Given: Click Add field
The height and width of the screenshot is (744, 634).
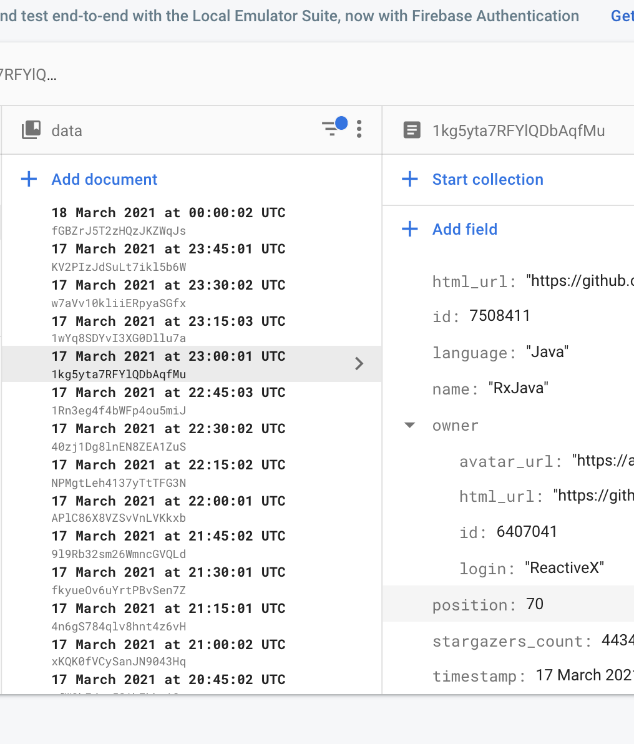Looking at the screenshot, I should [465, 229].
